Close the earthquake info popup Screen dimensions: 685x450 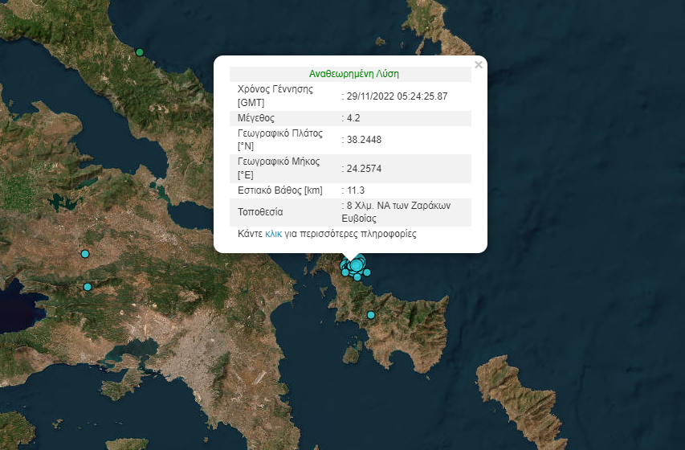479,65
